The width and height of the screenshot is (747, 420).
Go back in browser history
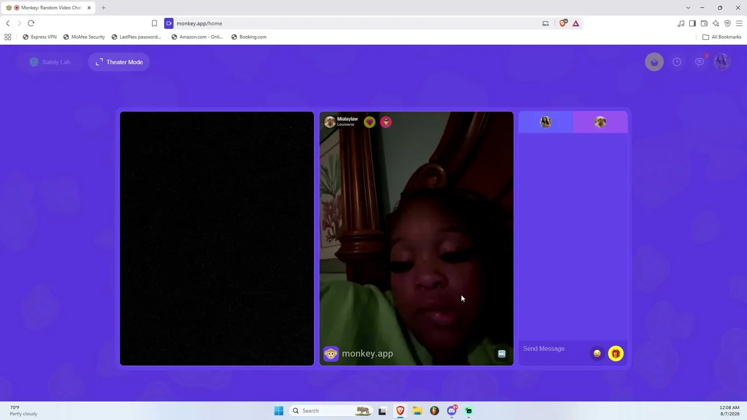pyautogui.click(x=8, y=23)
